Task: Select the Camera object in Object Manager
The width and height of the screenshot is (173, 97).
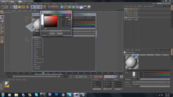Action: tap(129, 20)
